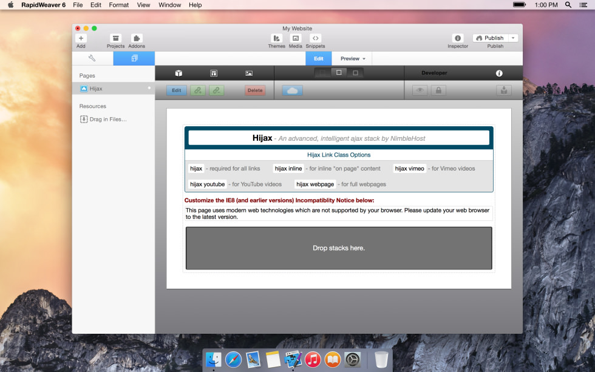This screenshot has height=372, width=595.
Task: Open the Edit menu in menu bar
Action: pos(96,5)
